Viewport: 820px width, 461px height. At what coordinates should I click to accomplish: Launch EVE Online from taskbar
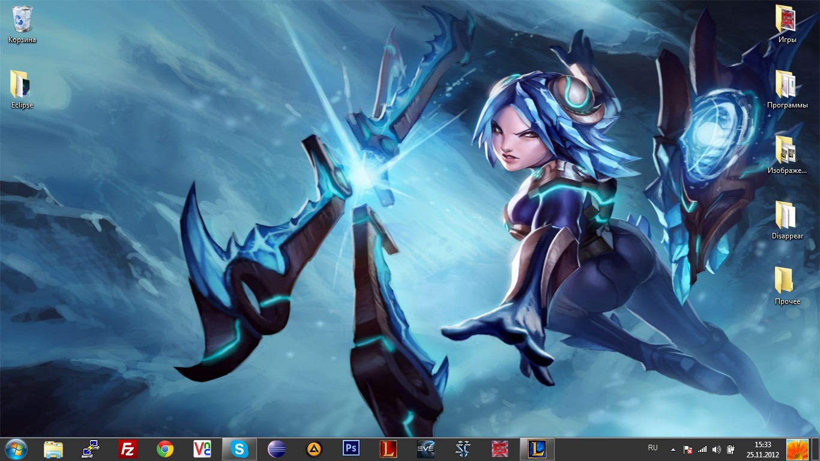pos(426,449)
